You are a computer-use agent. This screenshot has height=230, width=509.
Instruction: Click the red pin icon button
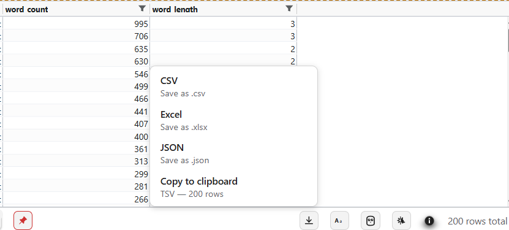pyautogui.click(x=23, y=221)
